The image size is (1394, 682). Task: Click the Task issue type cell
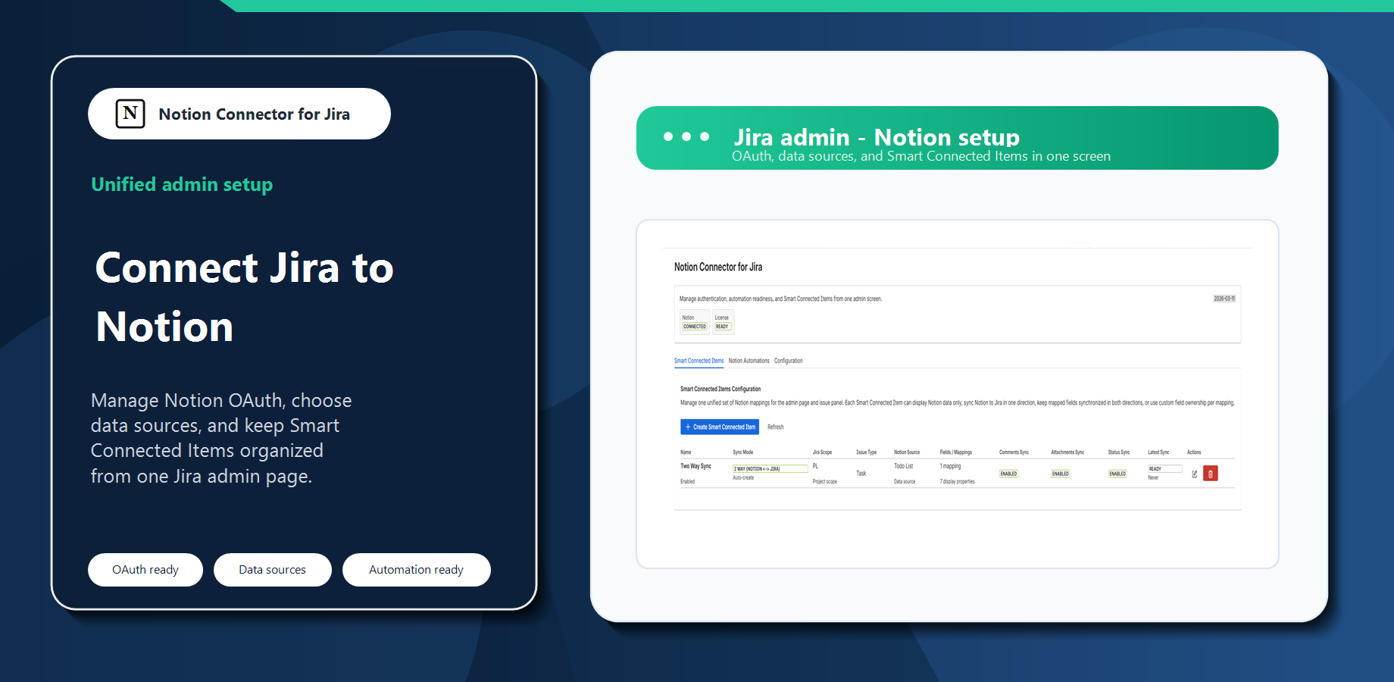pyautogui.click(x=861, y=474)
